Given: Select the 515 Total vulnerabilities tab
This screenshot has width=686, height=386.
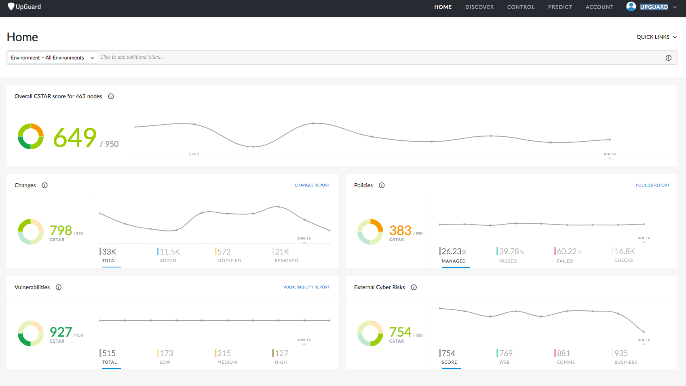Looking at the screenshot, I should (x=109, y=357).
